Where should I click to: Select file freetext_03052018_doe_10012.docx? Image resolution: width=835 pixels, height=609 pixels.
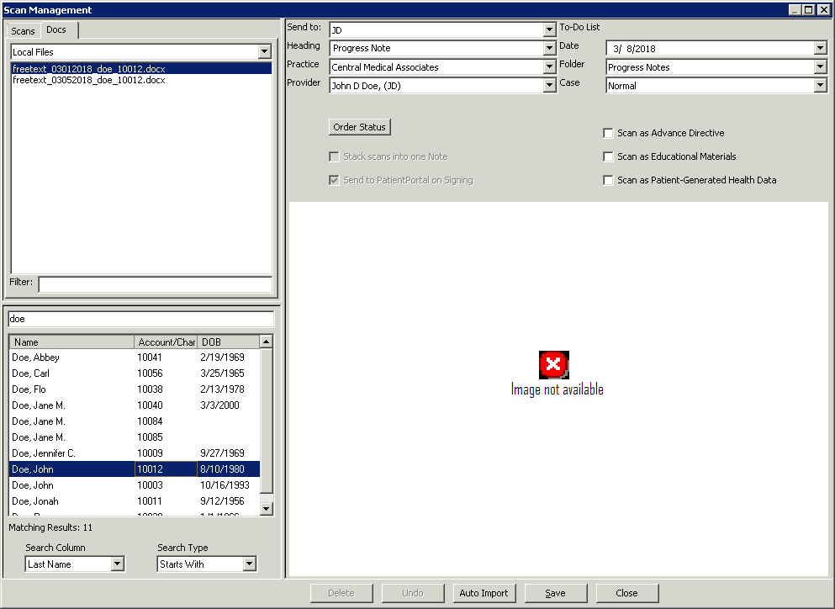(x=88, y=80)
